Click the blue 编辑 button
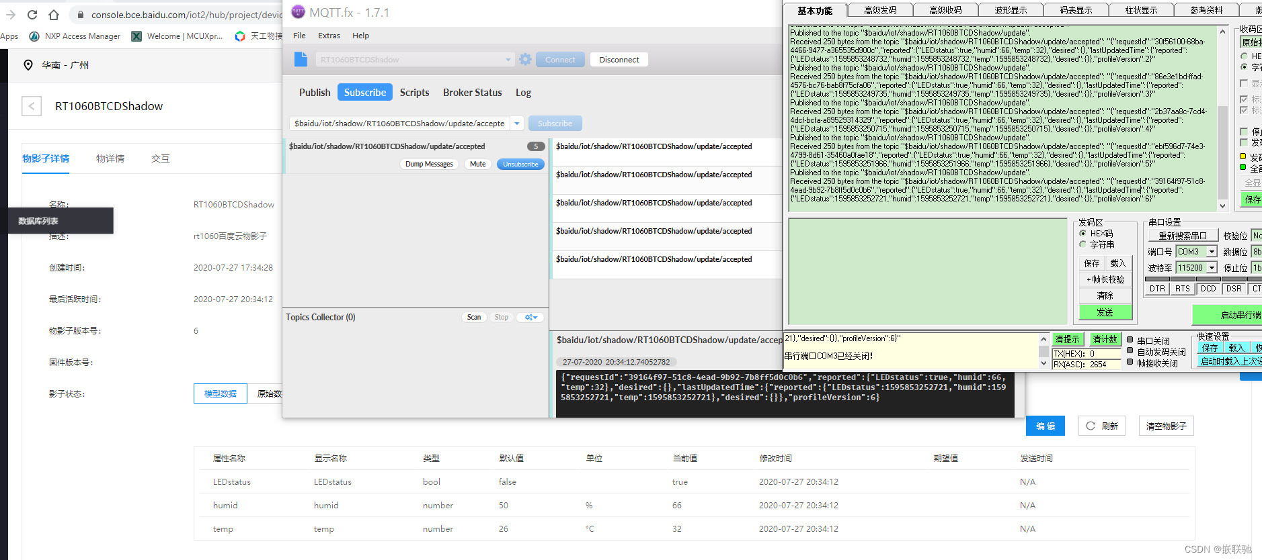This screenshot has height=560, width=1262. [x=1046, y=426]
